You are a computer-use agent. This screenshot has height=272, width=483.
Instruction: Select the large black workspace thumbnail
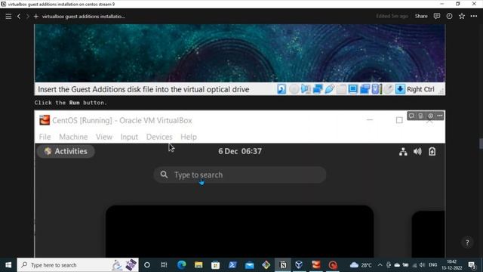point(240,231)
